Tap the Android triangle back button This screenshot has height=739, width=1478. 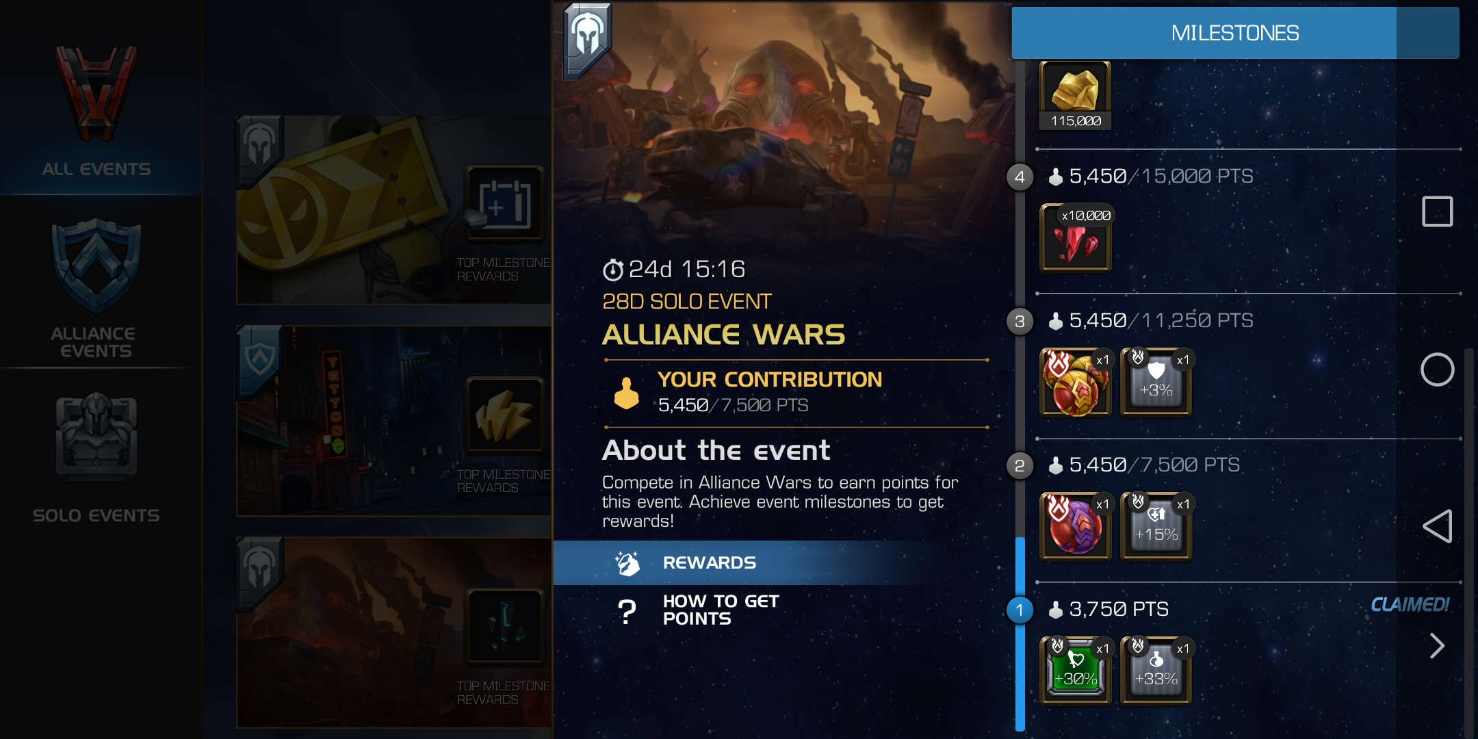1437,526
